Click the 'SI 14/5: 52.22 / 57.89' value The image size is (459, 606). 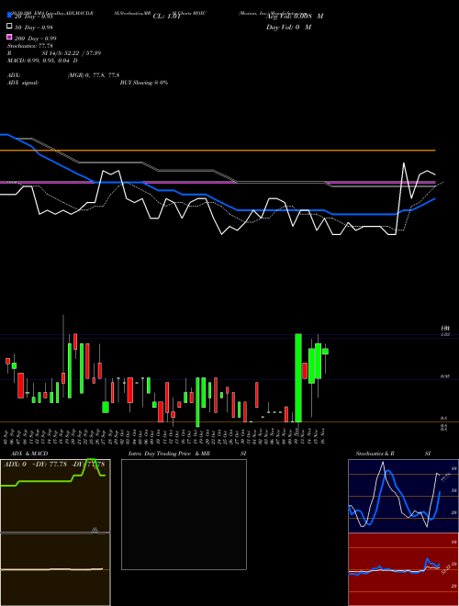click(72, 53)
